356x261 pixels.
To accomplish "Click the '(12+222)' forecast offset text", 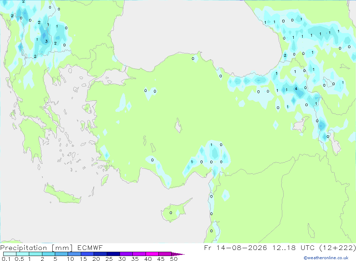I will click(x=337, y=247).
